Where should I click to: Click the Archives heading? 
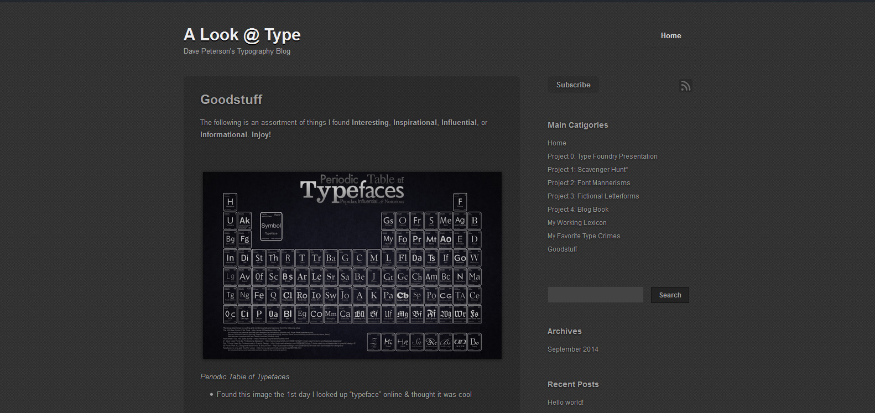click(x=564, y=331)
